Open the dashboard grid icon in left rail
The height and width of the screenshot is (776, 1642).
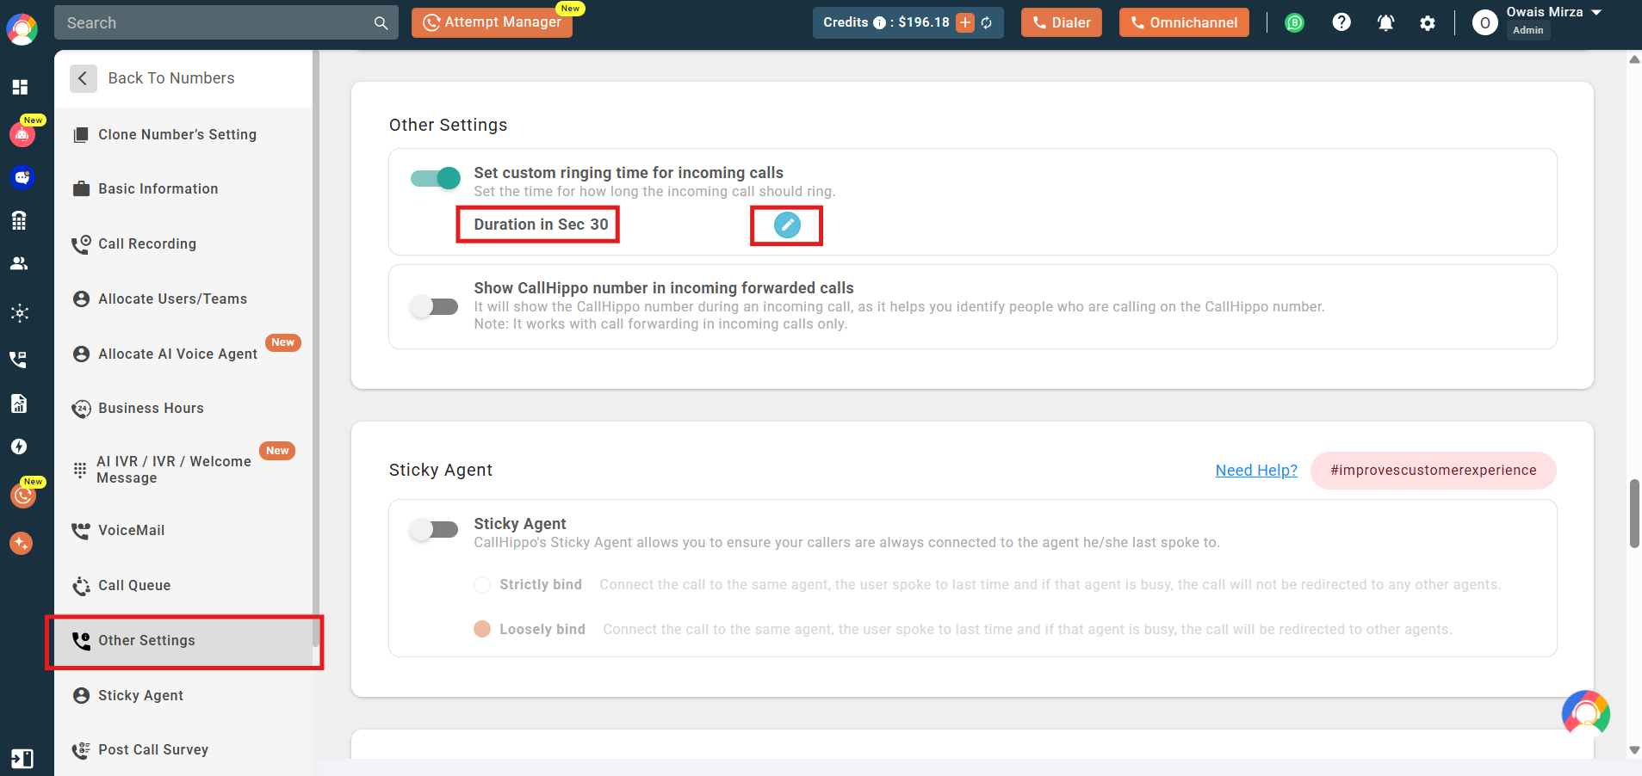tap(20, 87)
